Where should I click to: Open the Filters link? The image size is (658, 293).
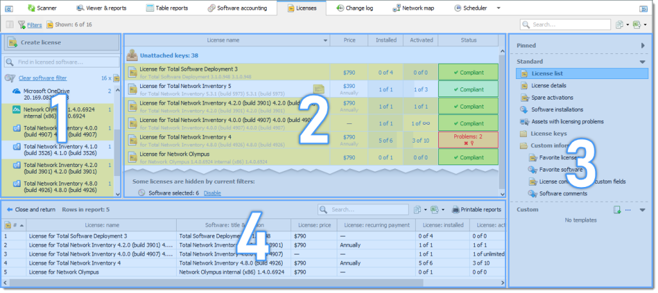(35, 25)
